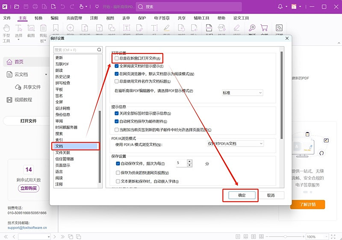This screenshot has height=240, width=342.
Task: Click the search magnifier in preferences search box
Action: point(99,50)
